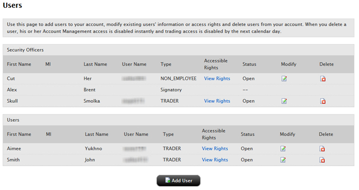Viewport: 359px width, 190px height.
Task: Click the '--' status for Alex Brent
Action: tap(245, 90)
